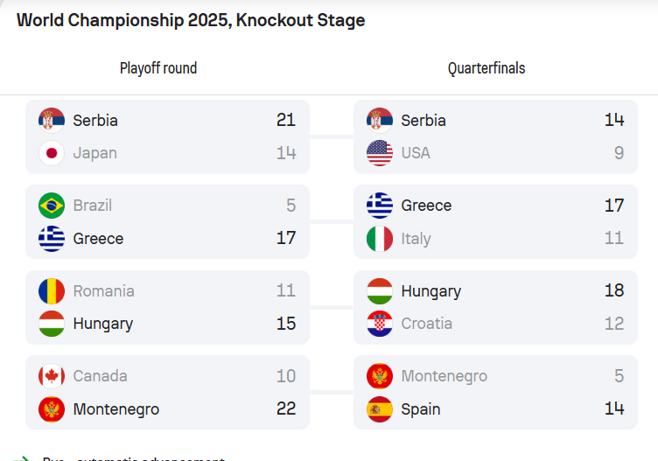The height and width of the screenshot is (461, 658).
Task: Click the Italy flag icon
Action: click(380, 239)
